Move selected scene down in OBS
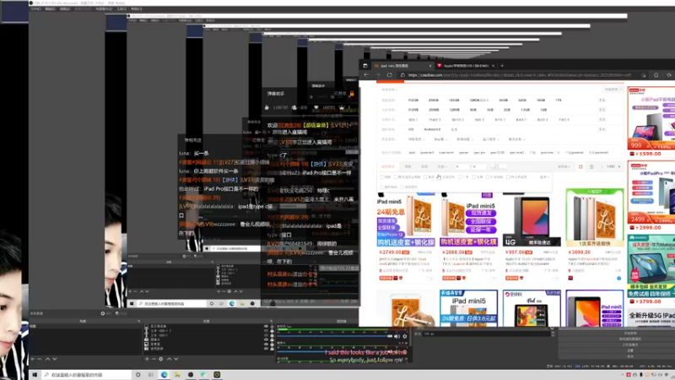The width and height of the screenshot is (675, 380). pos(55,359)
